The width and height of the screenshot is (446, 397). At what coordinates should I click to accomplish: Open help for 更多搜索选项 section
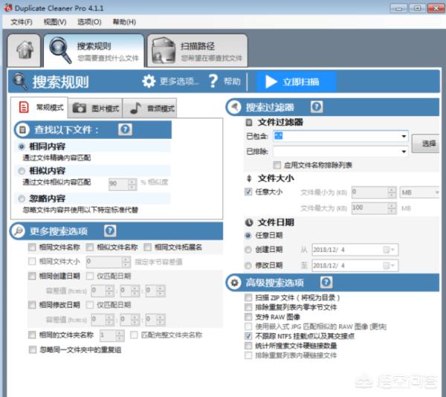pos(110,231)
